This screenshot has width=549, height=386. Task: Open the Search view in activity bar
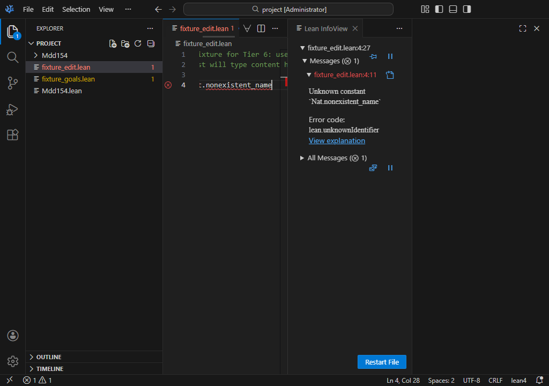coord(12,57)
